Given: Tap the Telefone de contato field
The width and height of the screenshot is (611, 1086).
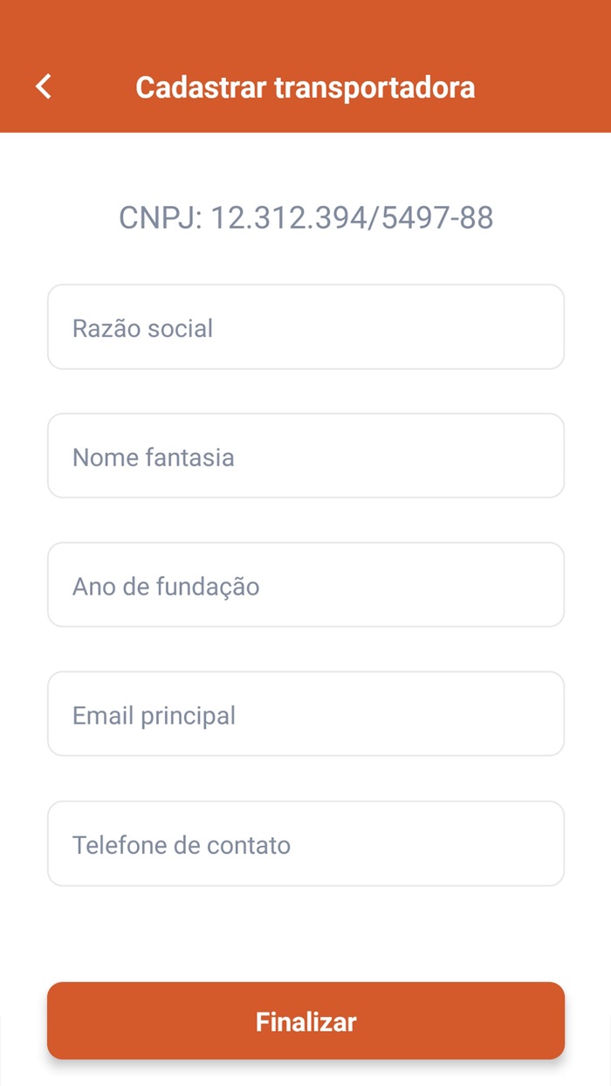Looking at the screenshot, I should point(305,843).
